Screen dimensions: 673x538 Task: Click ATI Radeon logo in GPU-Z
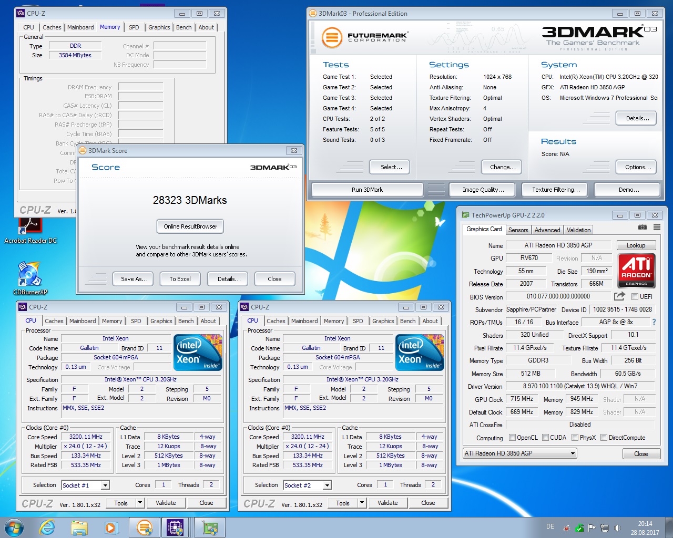[x=636, y=271]
